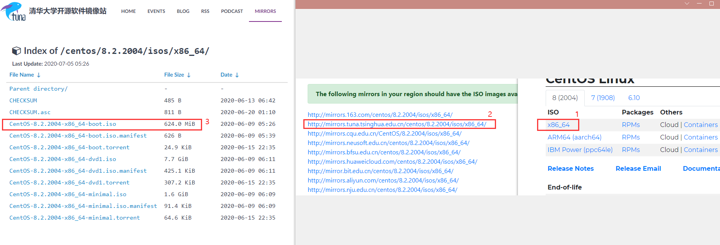Download CentOS-8.2.2004-x86_64-dvd1.torrent

69,182
